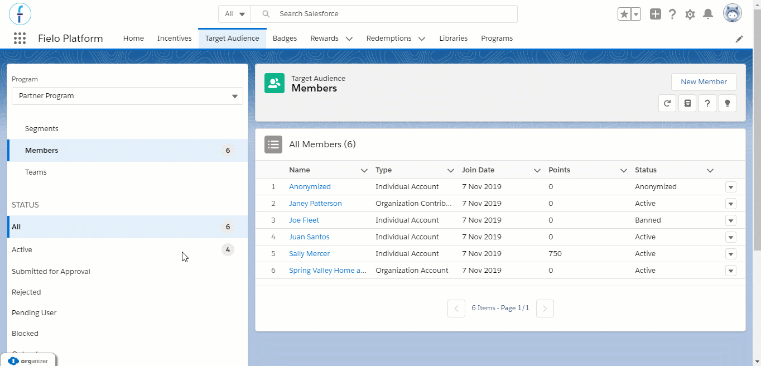Open Sally Mercer member record
The height and width of the screenshot is (366, 761).
[309, 254]
